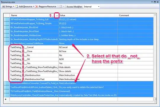Viewport: 160px width, 107px height.
Task: Click the Add Resource icon
Action: (17, 7)
